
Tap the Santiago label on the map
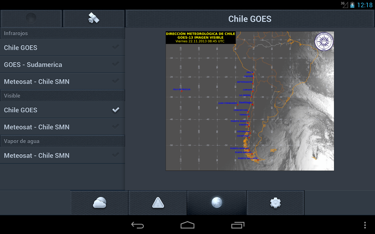(x=245, y=102)
